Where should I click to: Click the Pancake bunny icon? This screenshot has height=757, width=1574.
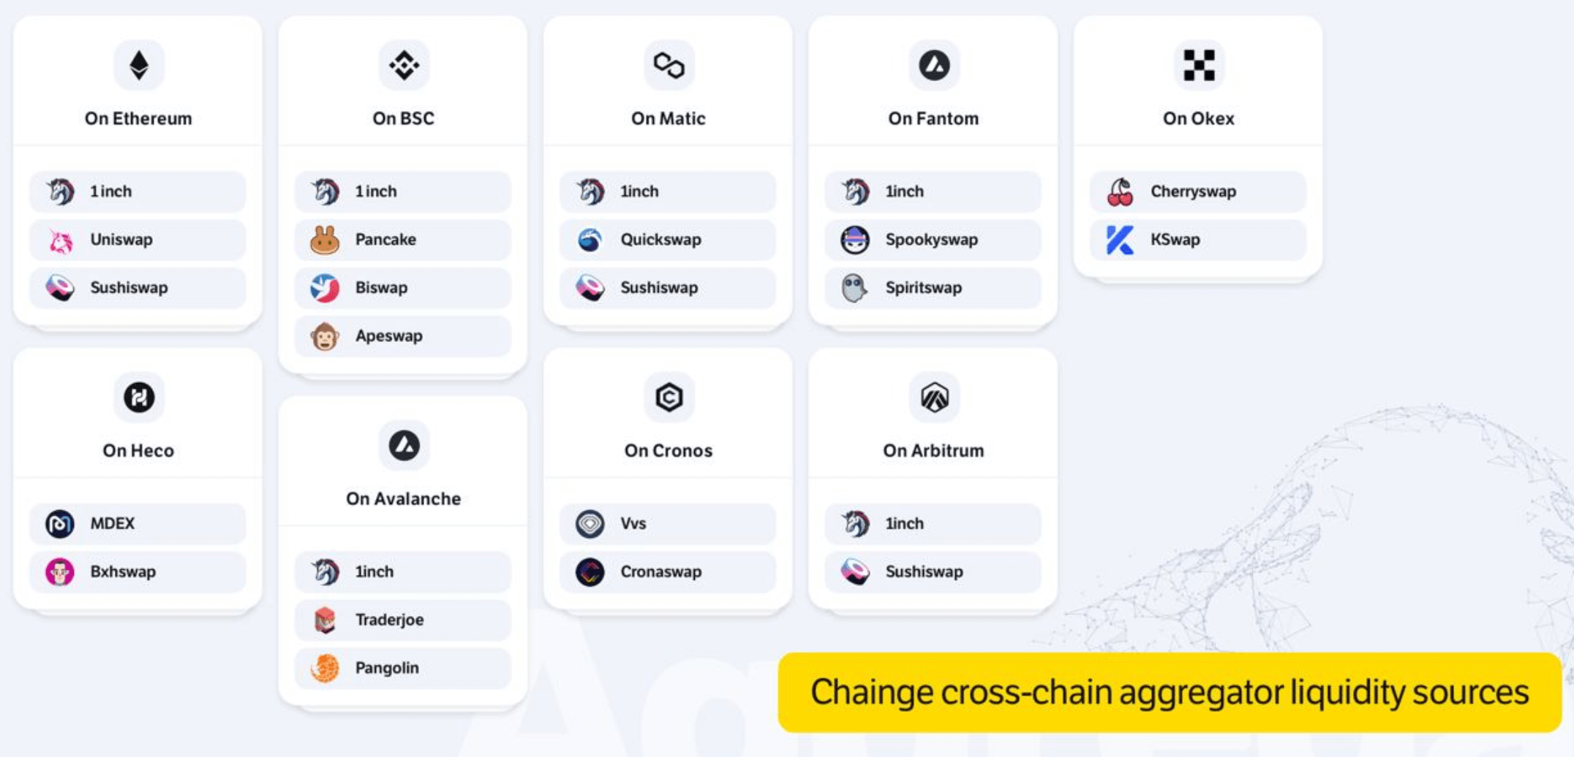(x=325, y=240)
